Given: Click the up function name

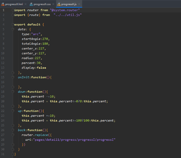Looking at the screenshot, I should tap(20, 111).
